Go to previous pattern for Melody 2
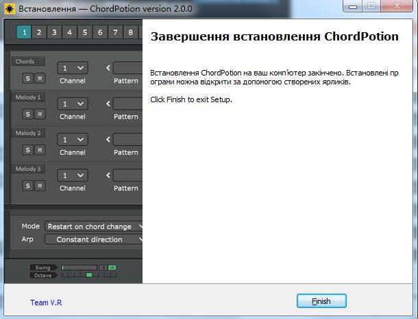The height and width of the screenshot is (319, 418). (x=108, y=139)
